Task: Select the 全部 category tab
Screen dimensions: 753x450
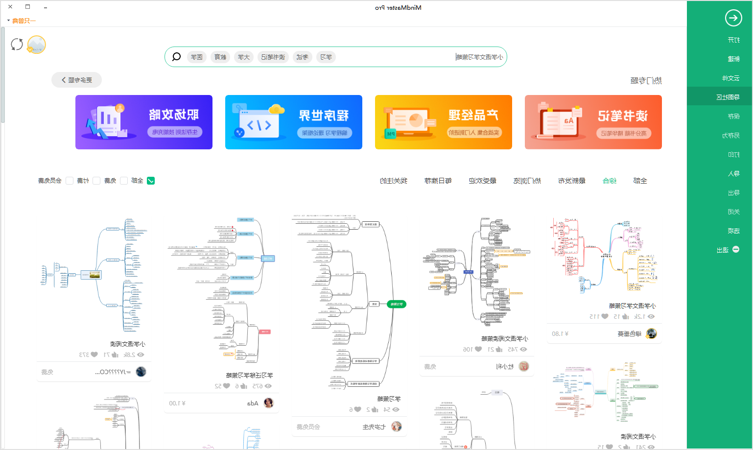Action: pos(640,181)
